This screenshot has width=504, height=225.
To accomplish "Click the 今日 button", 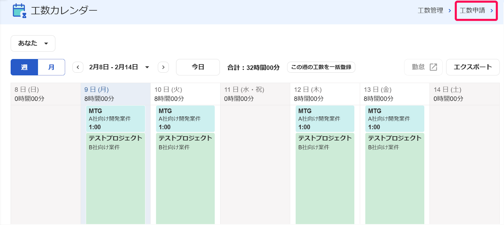I will 198,67.
